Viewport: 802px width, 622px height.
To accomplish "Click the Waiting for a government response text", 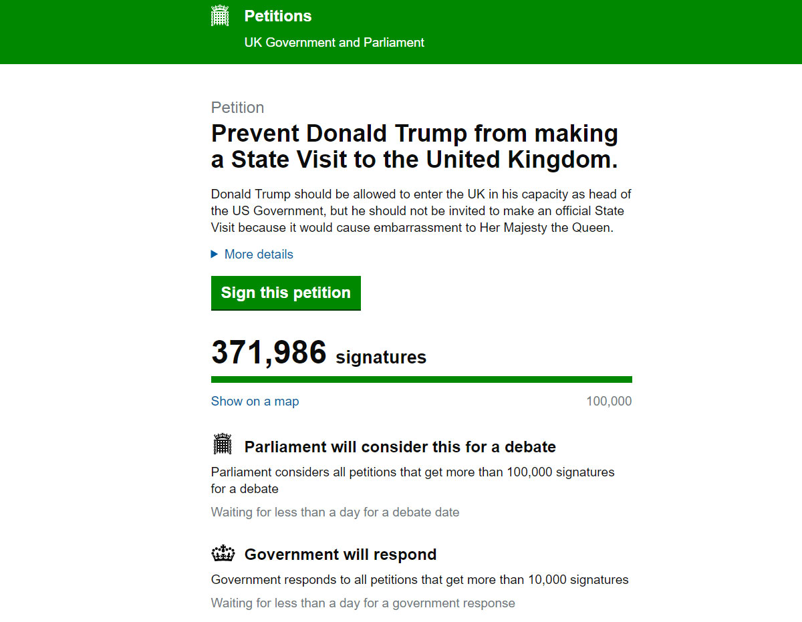I will 363,603.
